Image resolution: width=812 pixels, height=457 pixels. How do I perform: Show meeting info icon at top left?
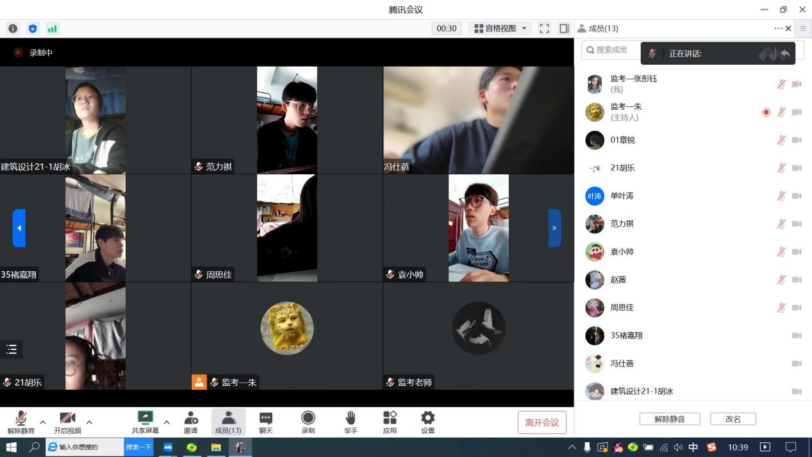(x=13, y=28)
